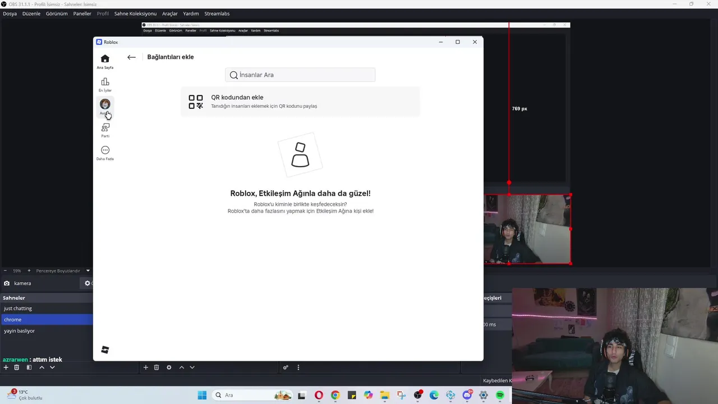Move scene up in Sahneler toolbar
This screenshot has width=718, height=404.
tap(42, 368)
